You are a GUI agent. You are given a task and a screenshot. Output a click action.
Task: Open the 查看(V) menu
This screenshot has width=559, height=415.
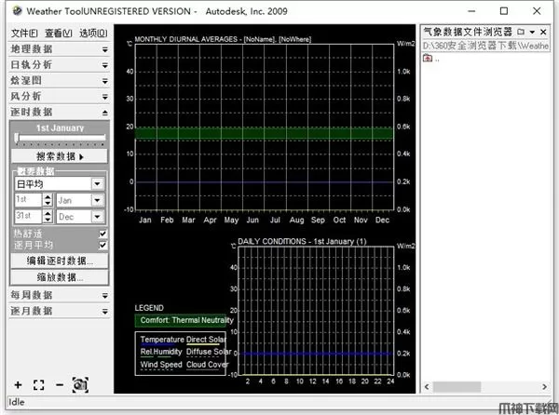(59, 33)
